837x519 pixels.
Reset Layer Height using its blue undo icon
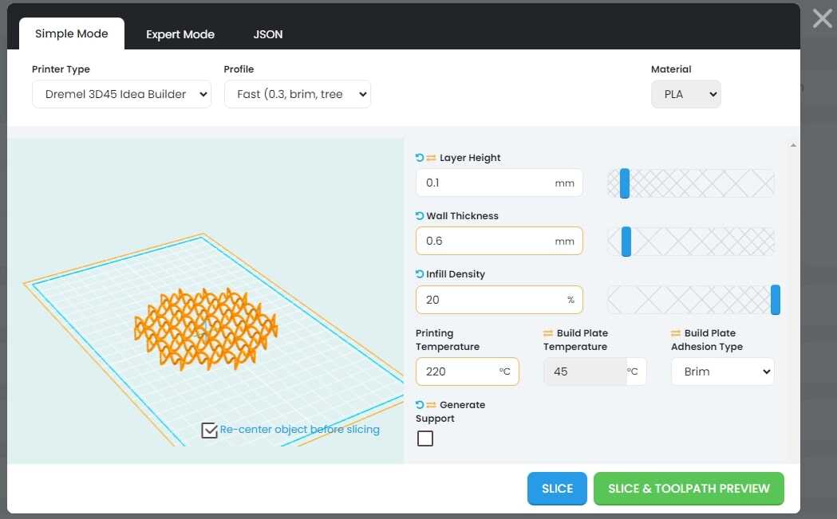click(420, 158)
